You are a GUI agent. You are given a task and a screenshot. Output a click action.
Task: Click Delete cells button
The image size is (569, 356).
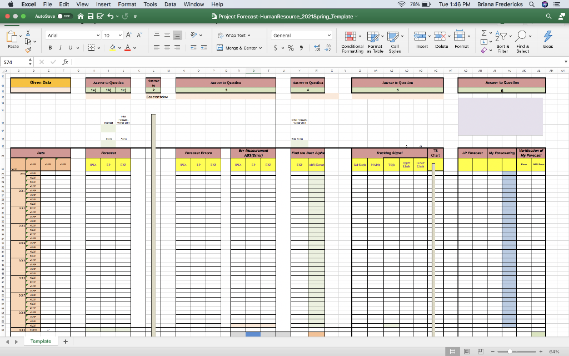tap(442, 39)
